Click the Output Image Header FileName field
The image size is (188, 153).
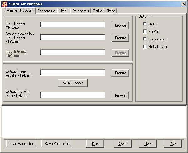click(73, 72)
